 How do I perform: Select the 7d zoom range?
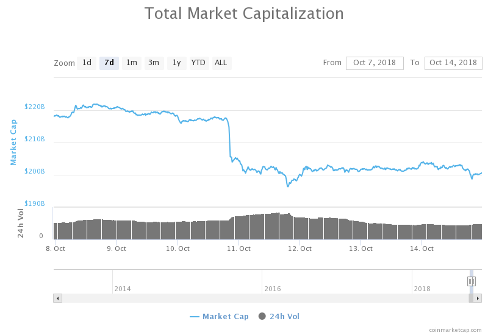109,63
